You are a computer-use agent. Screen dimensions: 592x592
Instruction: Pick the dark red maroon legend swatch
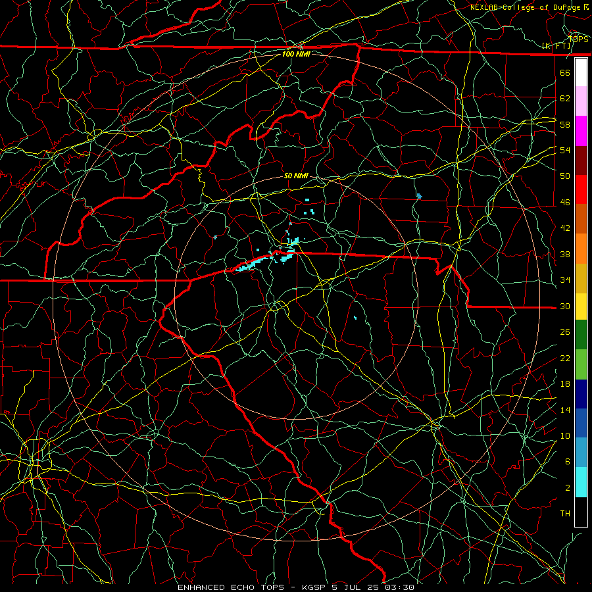pos(581,160)
